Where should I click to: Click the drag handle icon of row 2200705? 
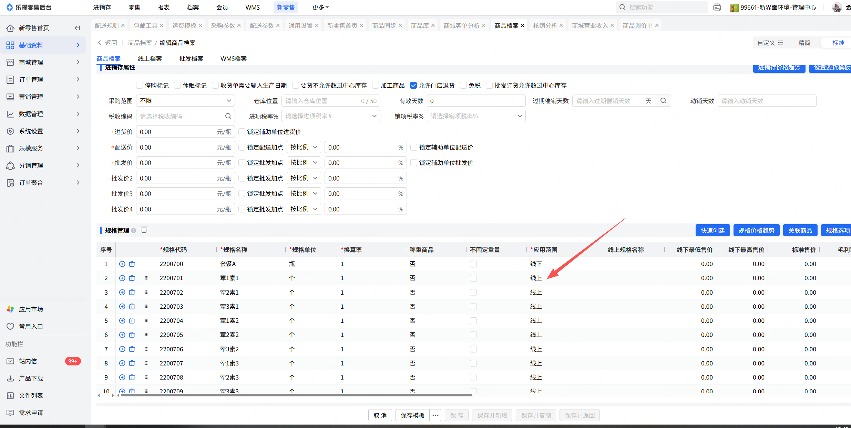146,334
